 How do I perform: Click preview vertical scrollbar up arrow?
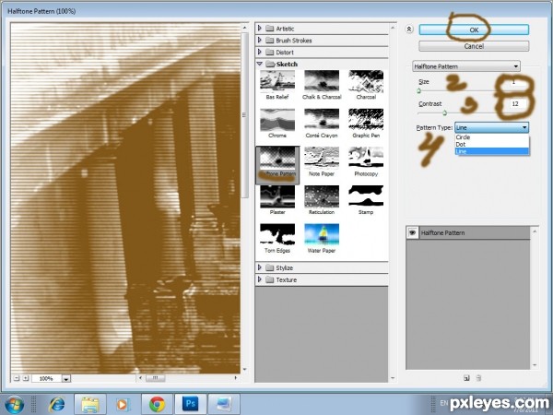coord(245,27)
